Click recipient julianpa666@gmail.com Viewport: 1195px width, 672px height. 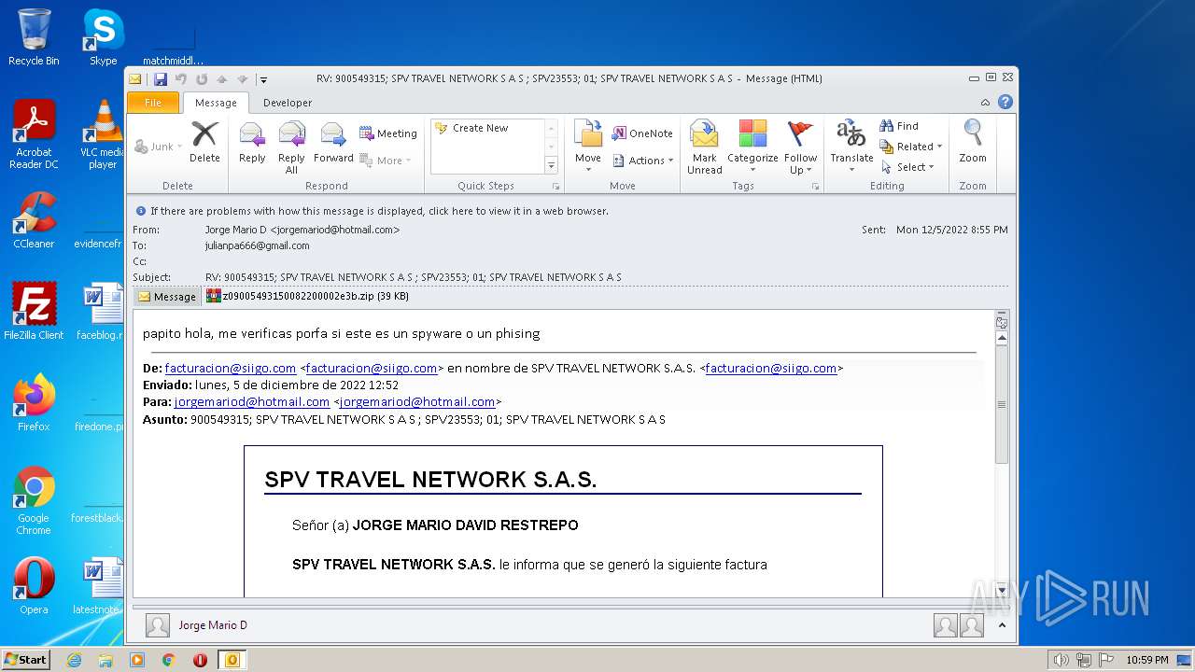click(x=258, y=245)
